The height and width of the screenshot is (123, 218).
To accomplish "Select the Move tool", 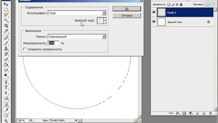I will tap(6, 4).
